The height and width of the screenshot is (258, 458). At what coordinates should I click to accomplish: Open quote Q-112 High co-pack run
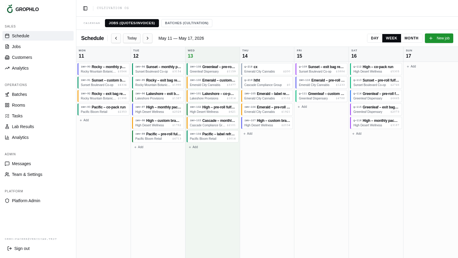click(376, 69)
